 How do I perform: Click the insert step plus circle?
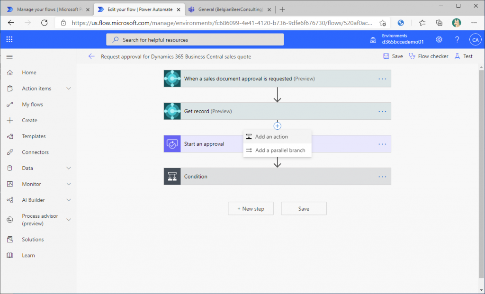pos(277,126)
